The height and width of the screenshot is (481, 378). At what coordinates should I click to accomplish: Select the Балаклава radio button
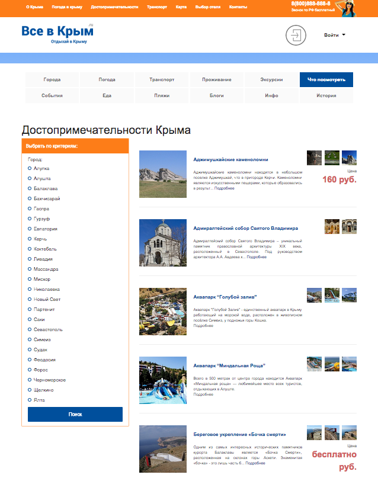(x=30, y=188)
